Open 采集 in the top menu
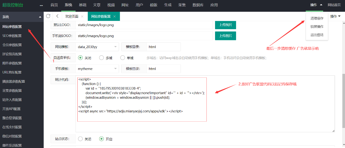The width and height of the screenshot is (345, 148). (182, 5)
